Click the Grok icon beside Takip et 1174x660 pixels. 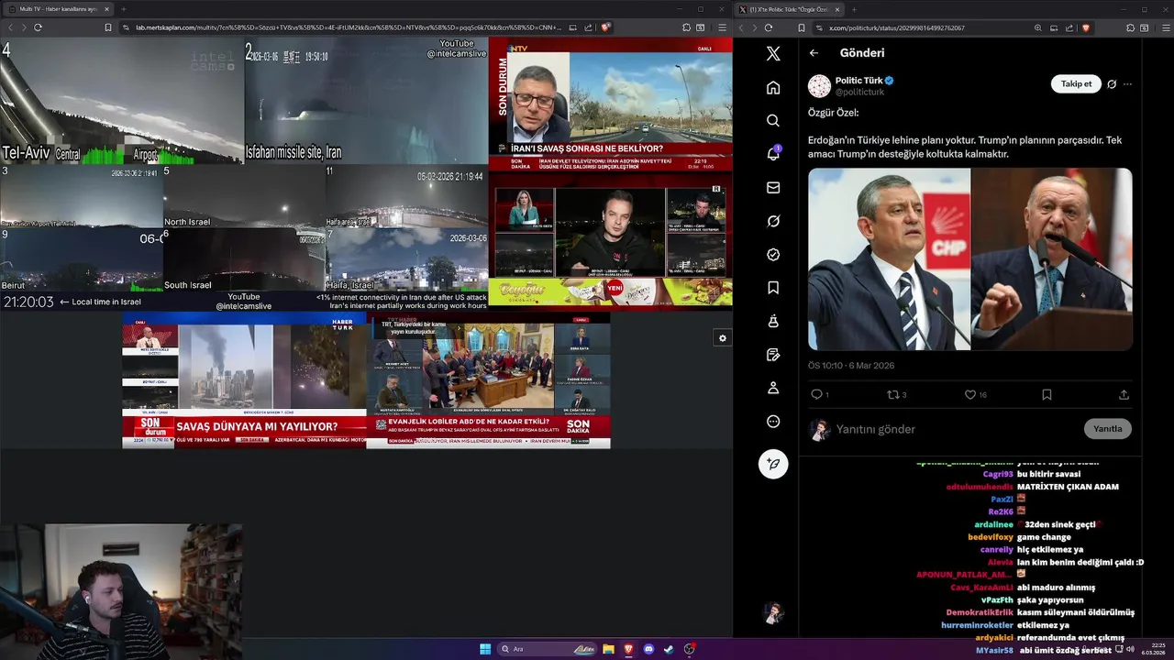(x=1112, y=83)
